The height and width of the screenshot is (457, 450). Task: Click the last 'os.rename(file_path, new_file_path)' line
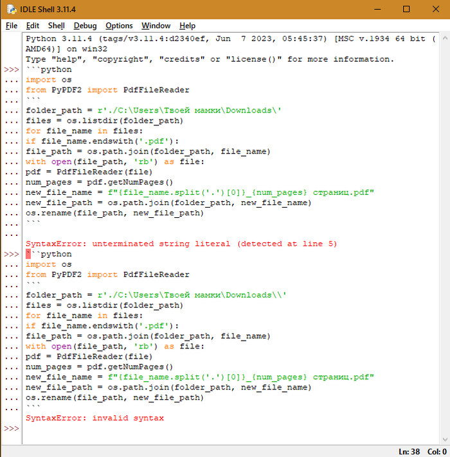coord(114,397)
